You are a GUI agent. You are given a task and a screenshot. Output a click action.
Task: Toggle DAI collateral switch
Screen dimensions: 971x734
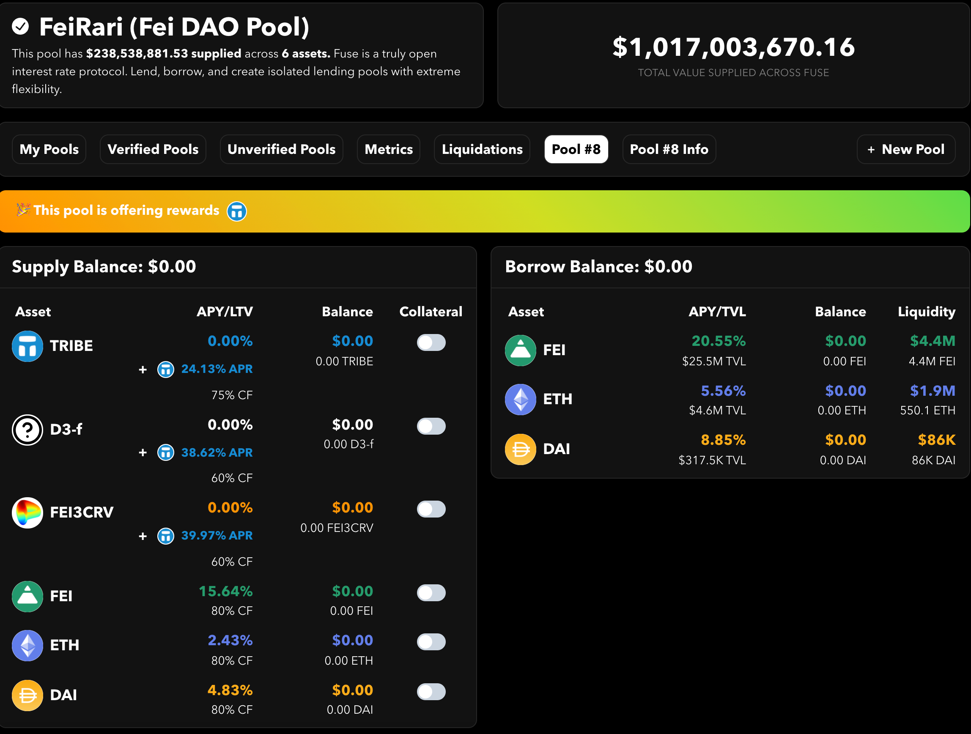431,692
